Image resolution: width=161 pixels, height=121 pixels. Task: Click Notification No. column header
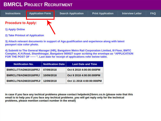24,64
